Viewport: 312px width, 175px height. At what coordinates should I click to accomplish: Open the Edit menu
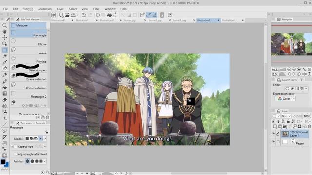15,9
